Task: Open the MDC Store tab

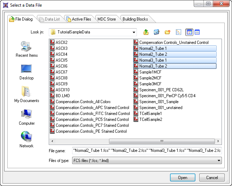Action: click(107, 19)
